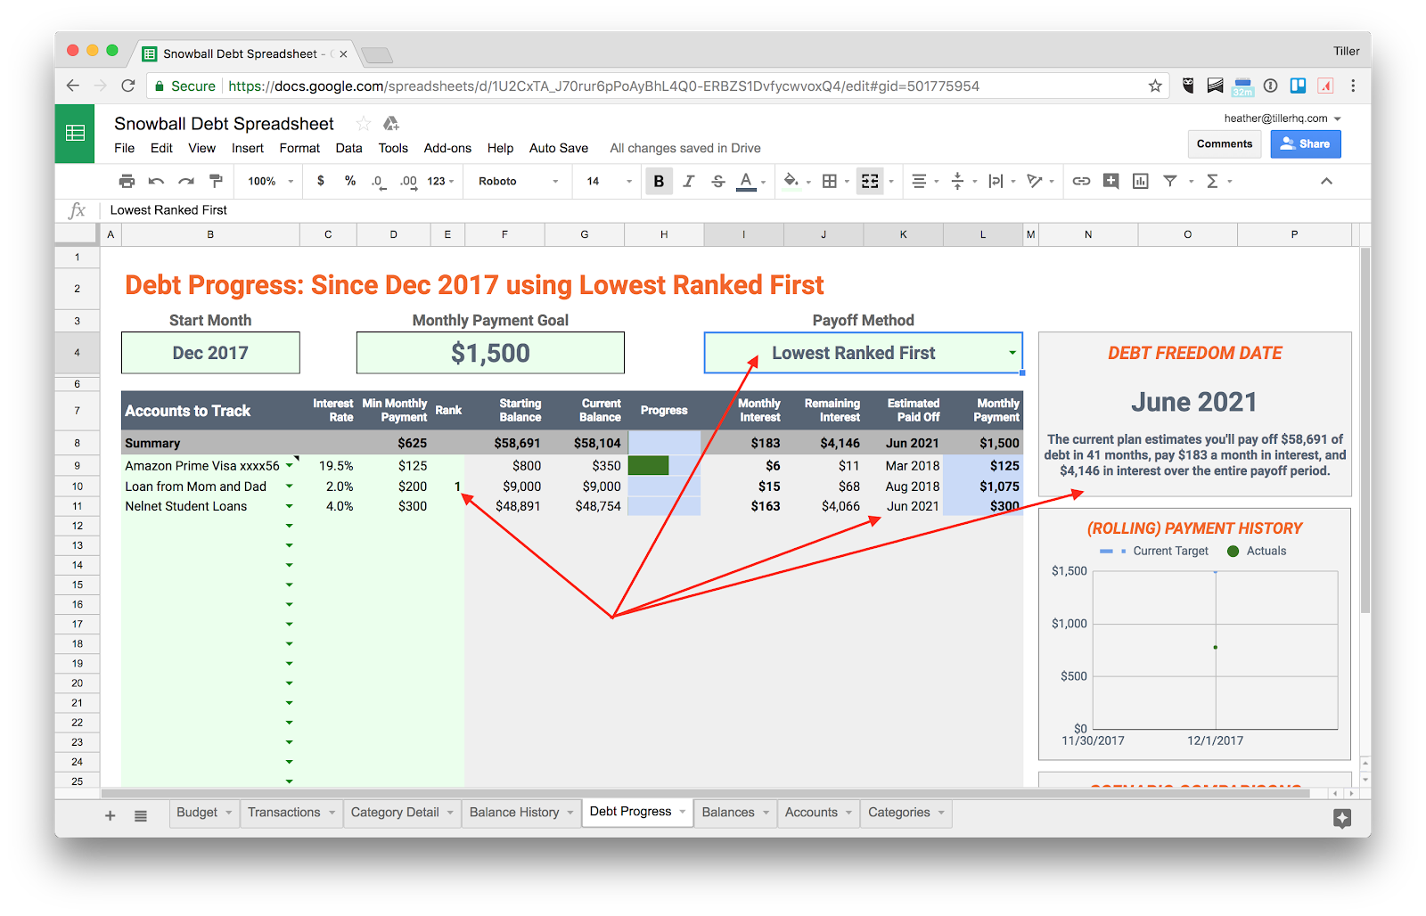Open heather@tillerhq.com account dropdown
The image size is (1426, 916).
(x=1283, y=118)
